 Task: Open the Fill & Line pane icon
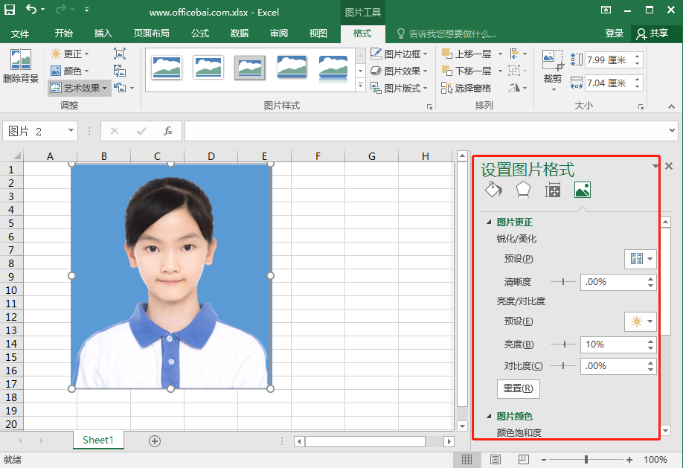click(493, 190)
